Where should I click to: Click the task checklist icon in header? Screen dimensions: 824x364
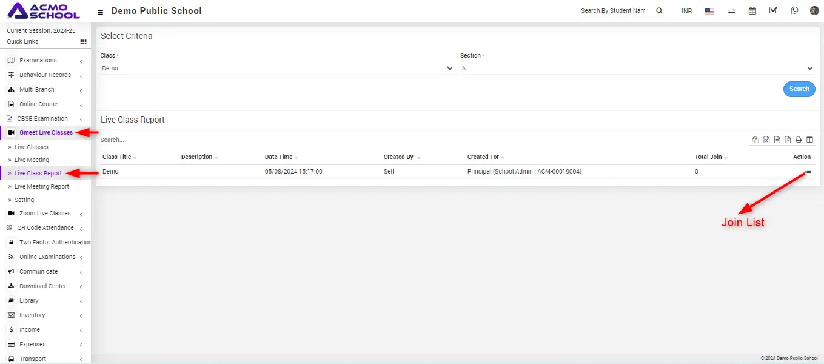coord(773,11)
